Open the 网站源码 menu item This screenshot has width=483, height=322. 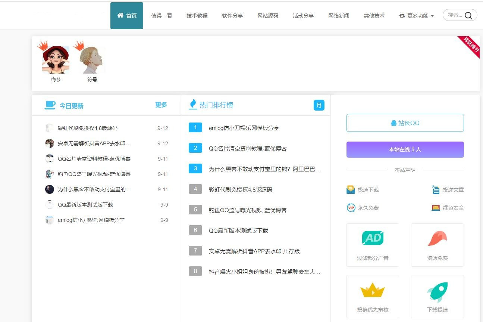(268, 16)
